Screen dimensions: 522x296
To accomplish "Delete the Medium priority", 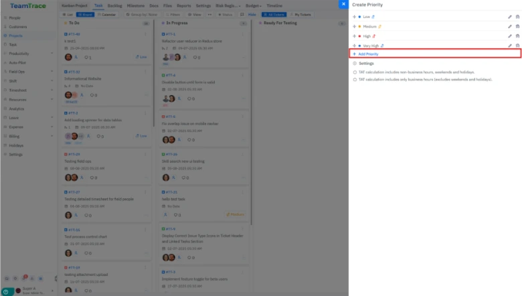I will [x=517, y=26].
